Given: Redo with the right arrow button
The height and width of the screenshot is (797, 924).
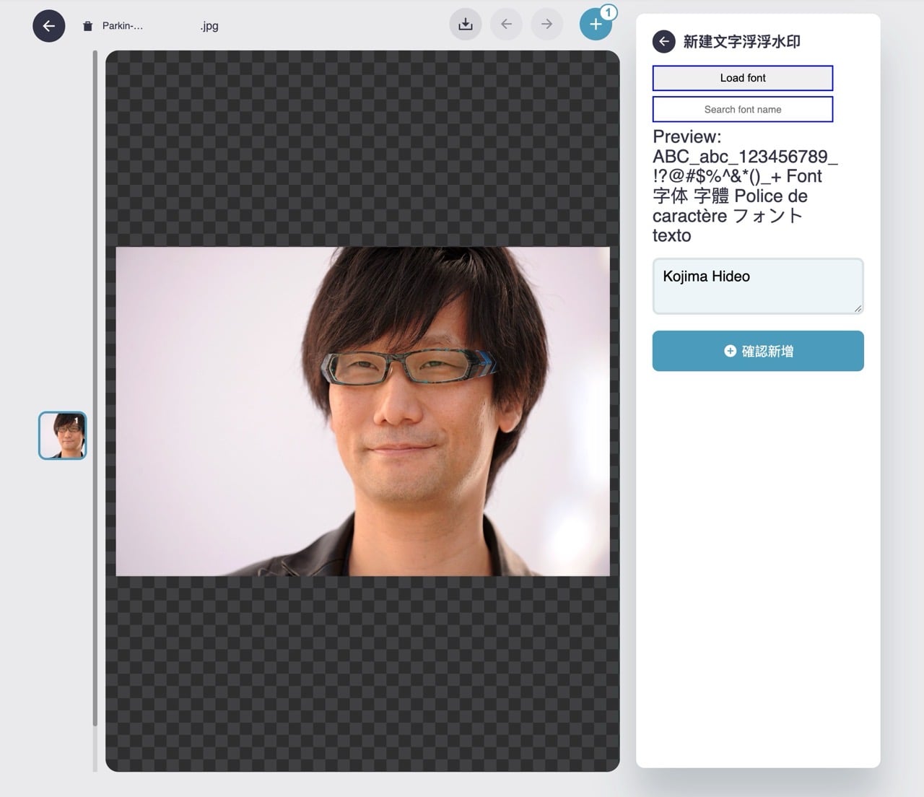Looking at the screenshot, I should click(x=546, y=25).
